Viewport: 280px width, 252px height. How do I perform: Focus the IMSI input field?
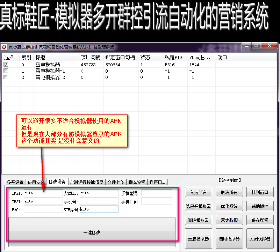click(43, 201)
